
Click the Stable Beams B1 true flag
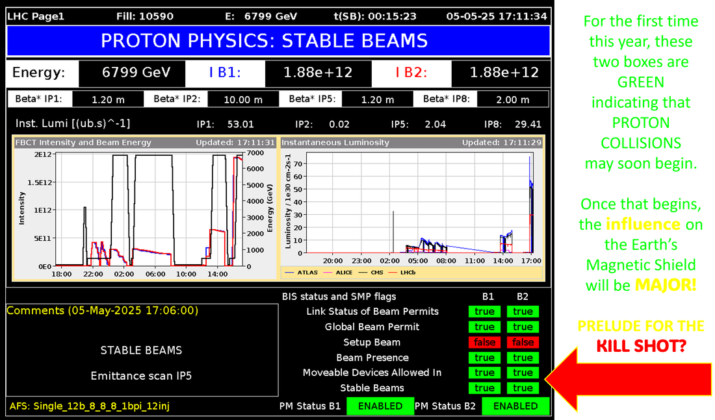tap(484, 388)
